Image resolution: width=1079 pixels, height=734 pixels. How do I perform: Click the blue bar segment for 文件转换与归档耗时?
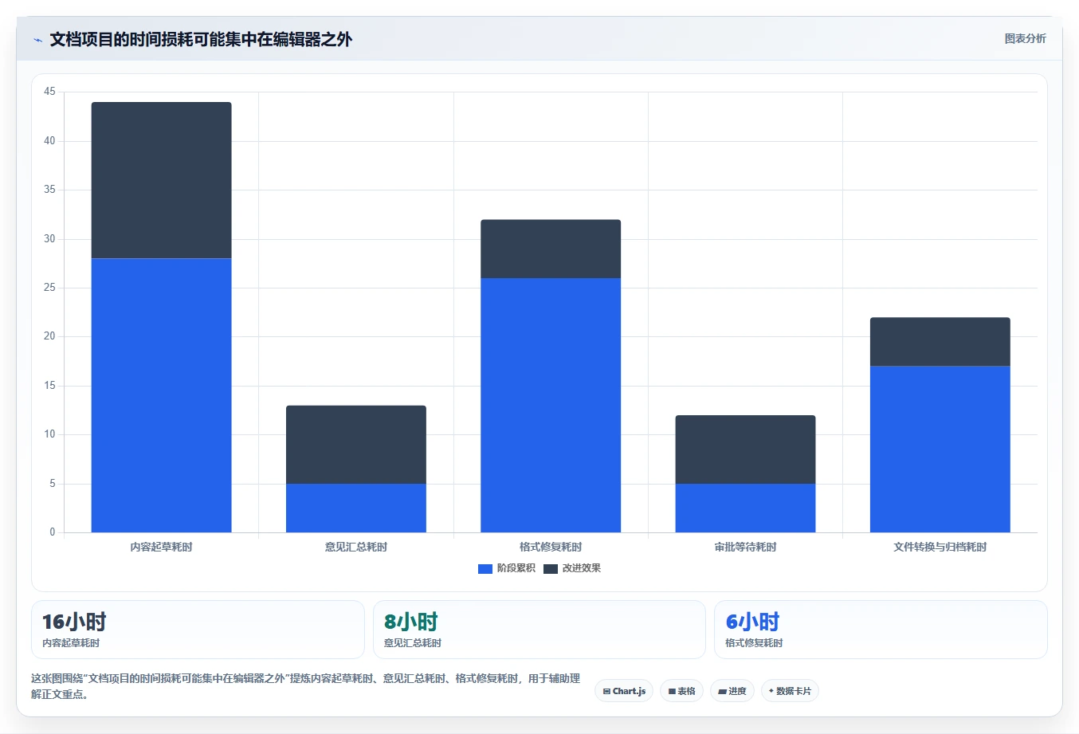tap(940, 449)
